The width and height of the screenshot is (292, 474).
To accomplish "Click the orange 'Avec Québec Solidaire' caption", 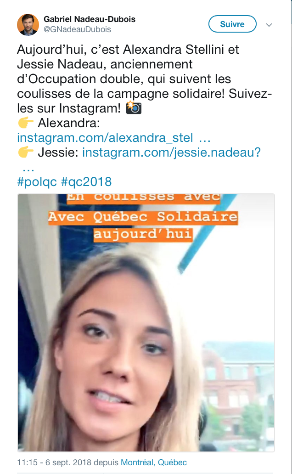I will tap(143, 217).
